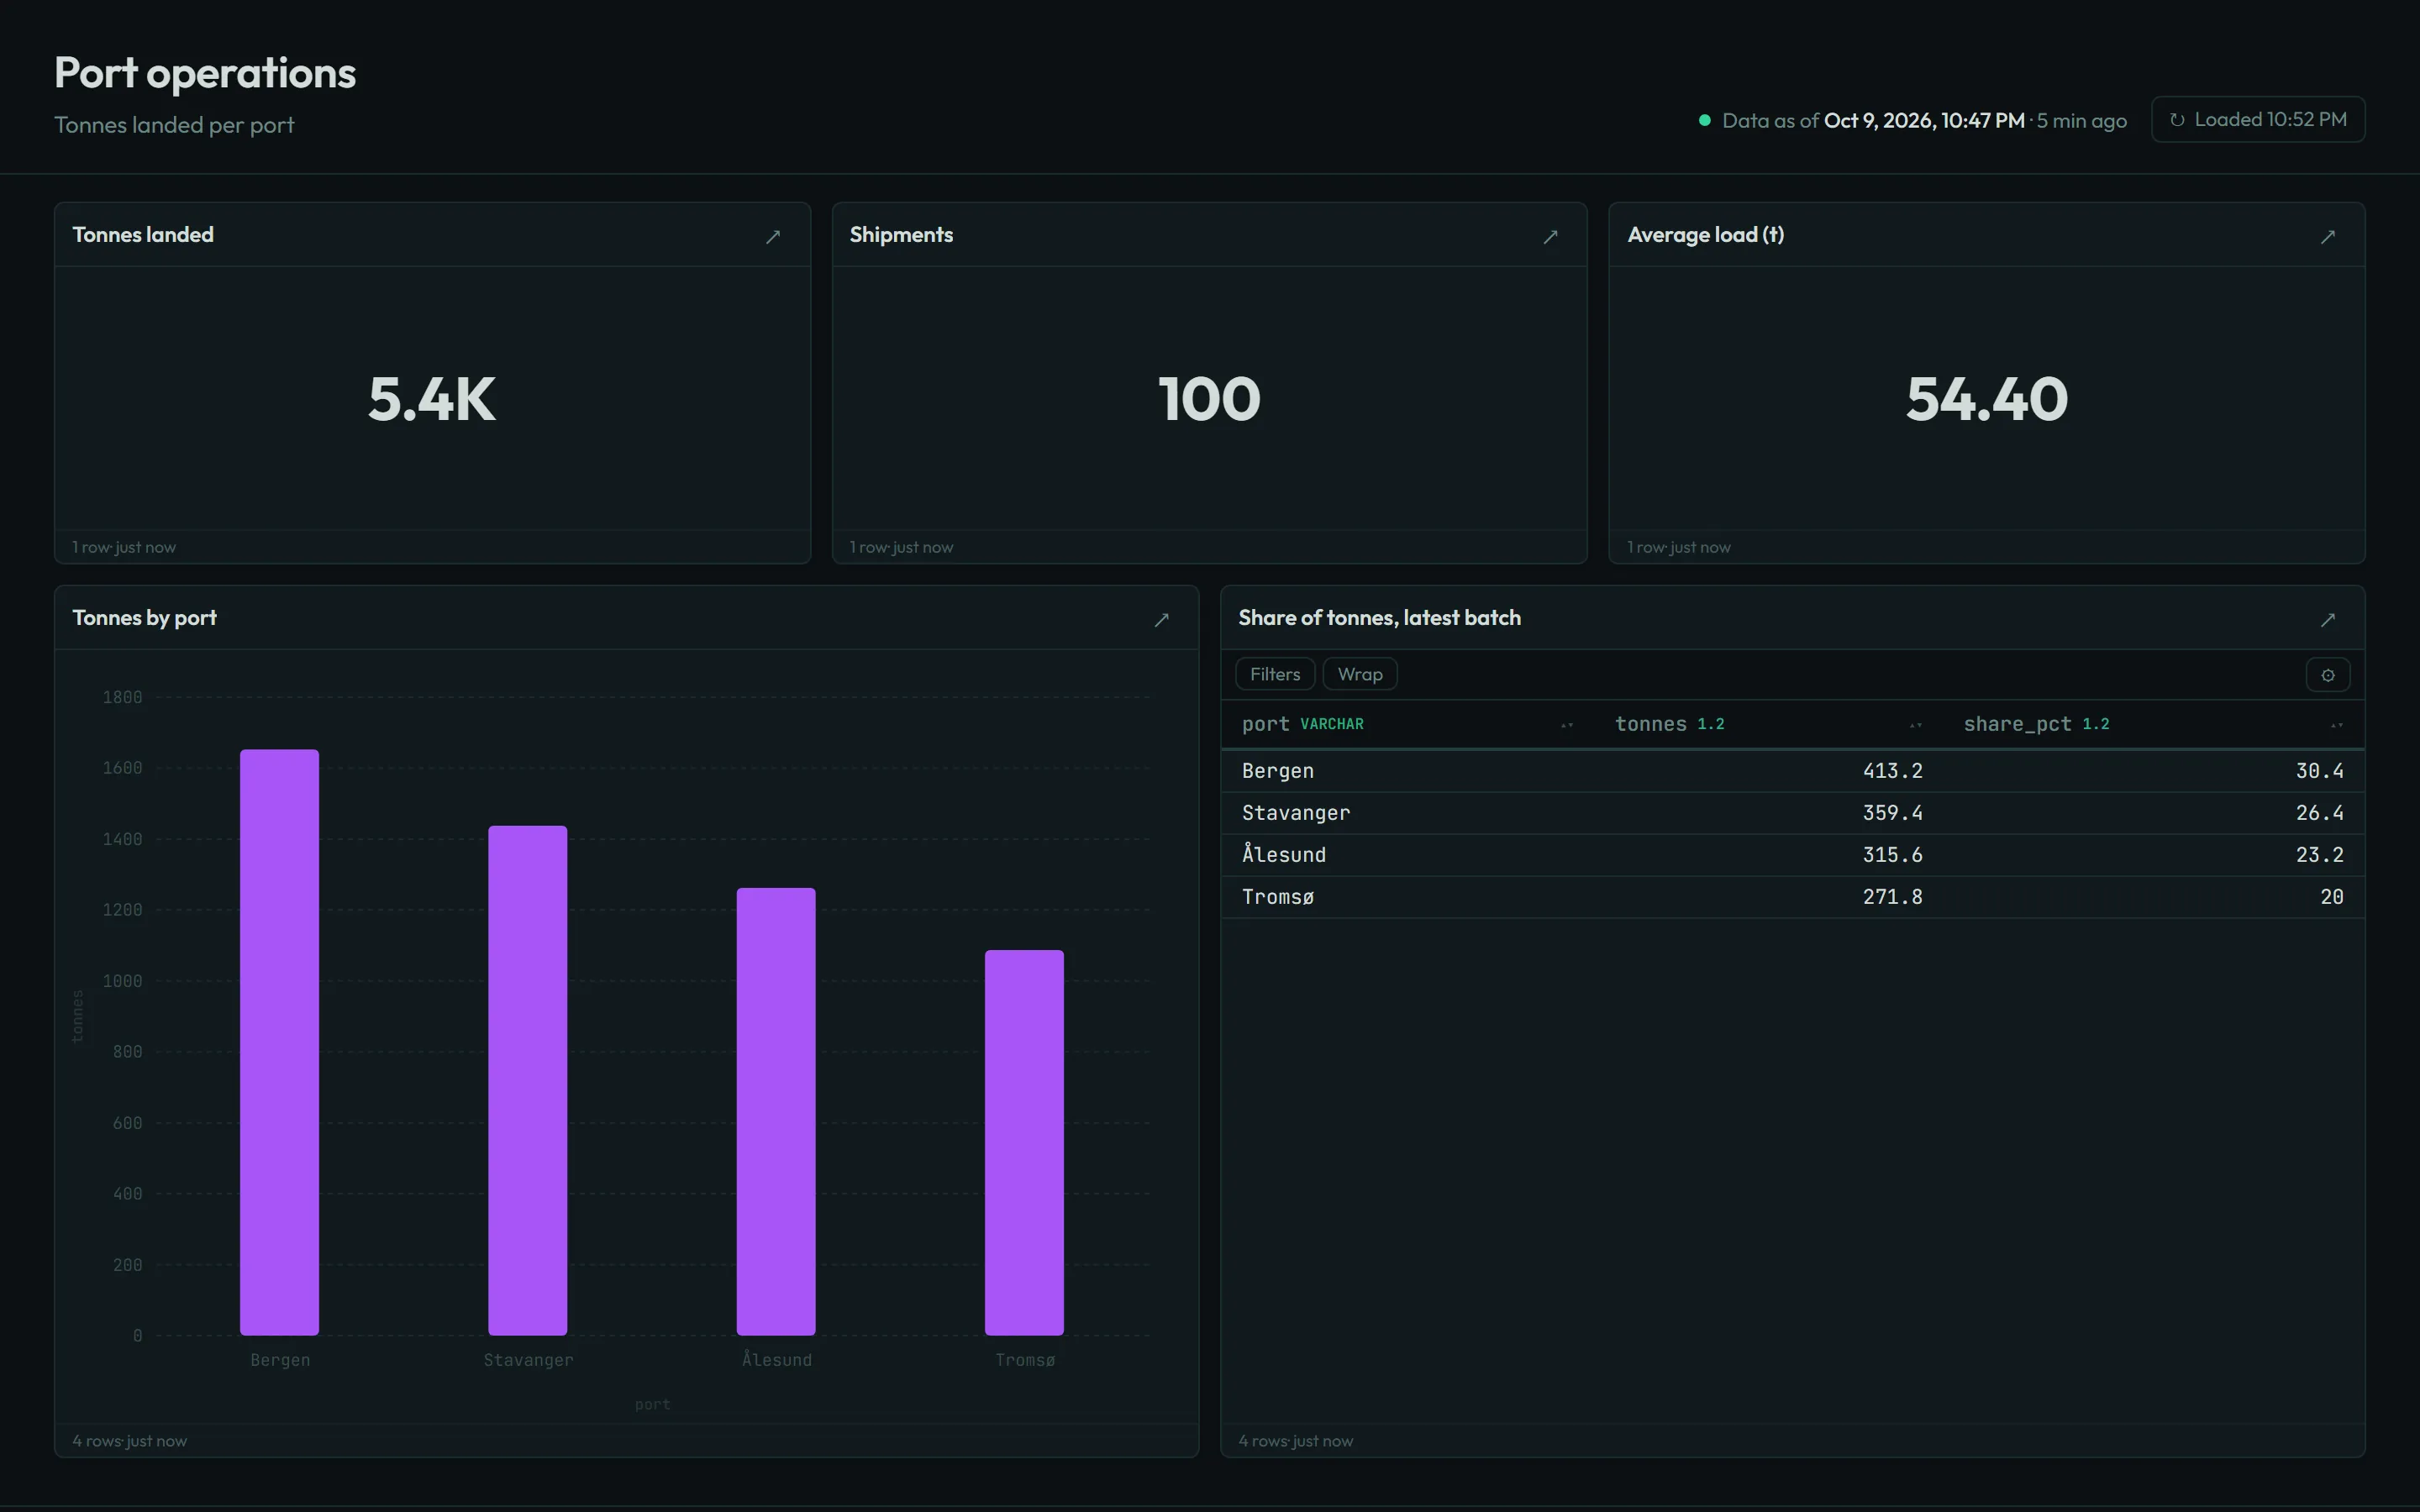Click the 30.4 share_pct value

pos(2319,771)
